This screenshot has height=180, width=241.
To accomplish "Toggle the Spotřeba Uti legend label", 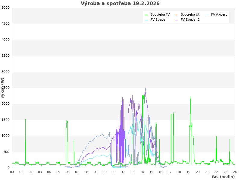I will point(190,14).
